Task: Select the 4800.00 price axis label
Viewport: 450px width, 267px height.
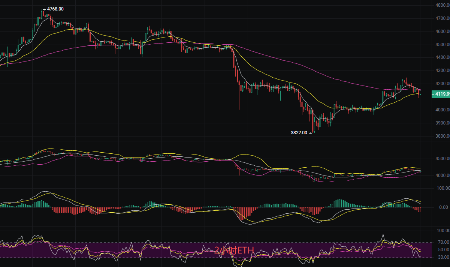Action: (440, 6)
